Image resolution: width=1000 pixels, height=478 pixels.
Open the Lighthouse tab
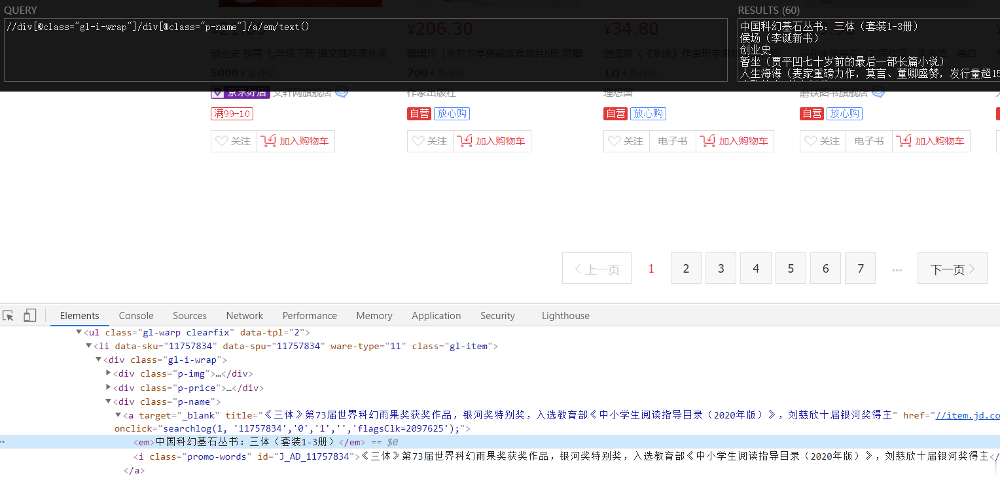click(565, 316)
